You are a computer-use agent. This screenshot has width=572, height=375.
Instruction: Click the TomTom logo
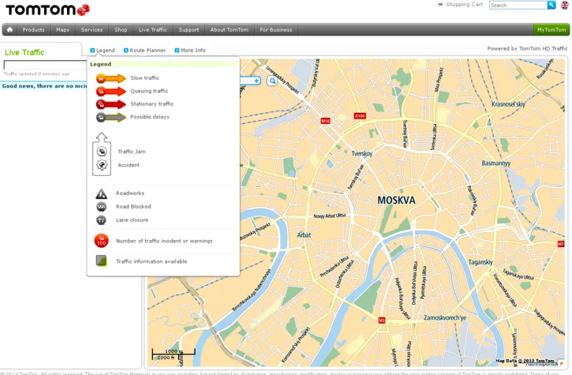47,10
